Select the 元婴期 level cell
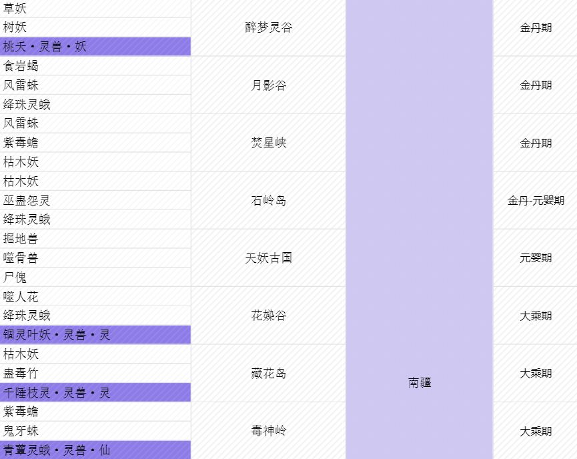The height and width of the screenshot is (459, 577). 536,258
